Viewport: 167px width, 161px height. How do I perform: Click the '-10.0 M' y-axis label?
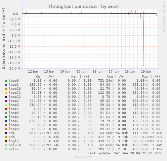coord(14,41)
